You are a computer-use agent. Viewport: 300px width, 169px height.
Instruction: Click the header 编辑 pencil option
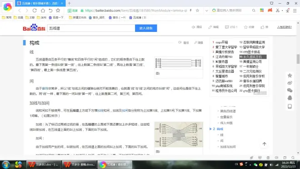tap(213, 27)
